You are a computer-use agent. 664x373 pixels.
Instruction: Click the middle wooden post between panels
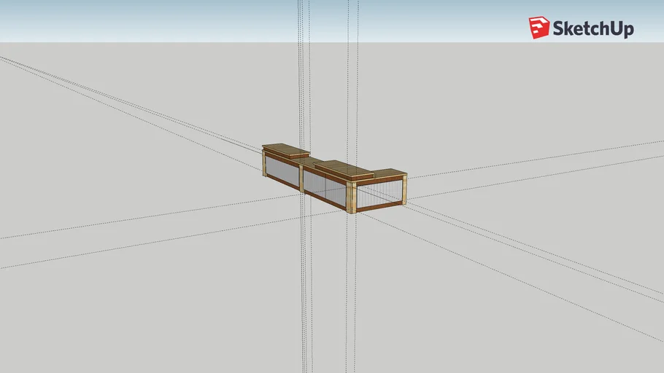(x=301, y=180)
